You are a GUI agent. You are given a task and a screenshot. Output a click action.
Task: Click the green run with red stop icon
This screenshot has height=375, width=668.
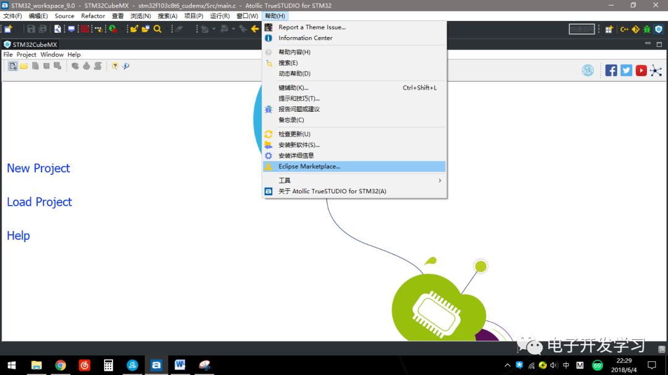coord(113,29)
